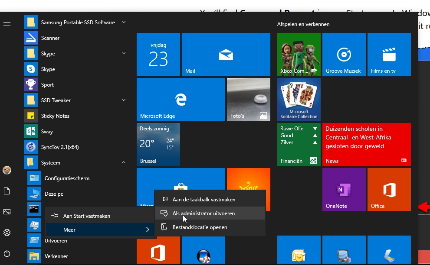Open settings gear in left sidebar
Viewport: 430px width, 265px height.
(x=7, y=233)
